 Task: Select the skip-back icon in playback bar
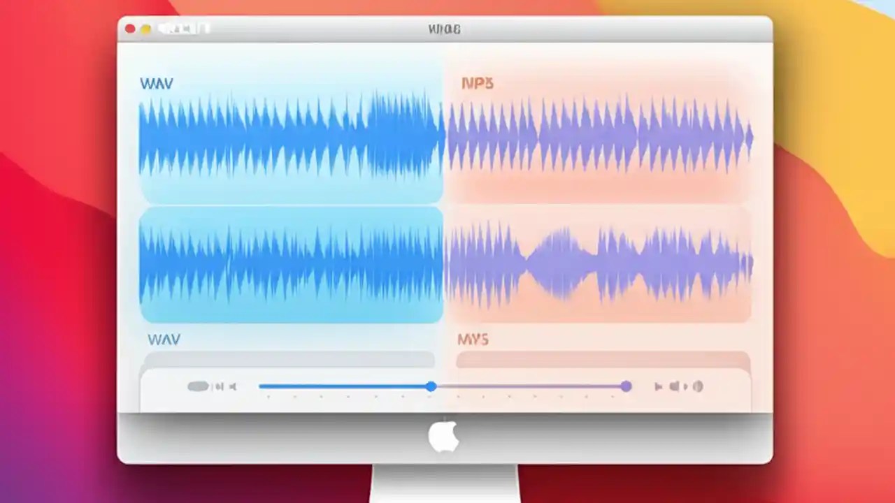(x=218, y=386)
